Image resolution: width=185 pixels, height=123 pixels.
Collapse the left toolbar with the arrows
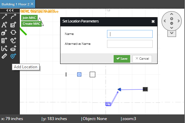pos(10,10)
